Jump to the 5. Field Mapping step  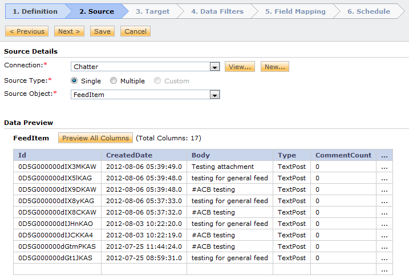click(x=295, y=11)
